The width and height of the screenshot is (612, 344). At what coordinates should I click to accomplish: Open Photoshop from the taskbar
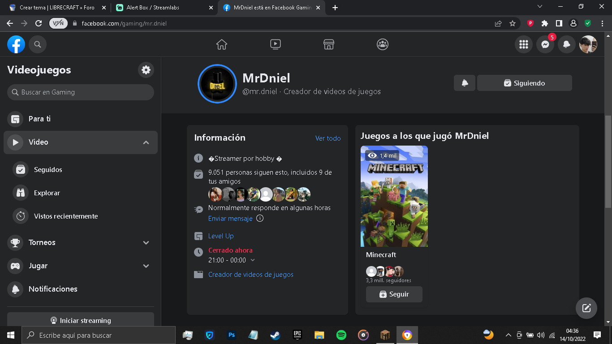click(232, 335)
